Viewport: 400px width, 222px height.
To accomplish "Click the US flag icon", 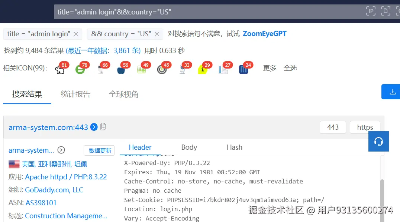I will coord(14,164).
